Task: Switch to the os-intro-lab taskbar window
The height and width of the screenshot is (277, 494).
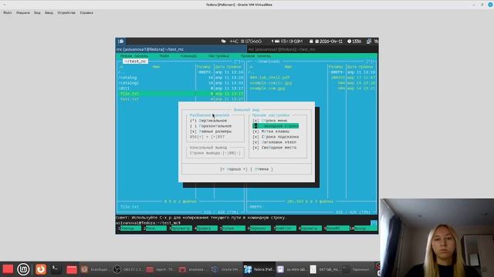Action: tap(292, 269)
